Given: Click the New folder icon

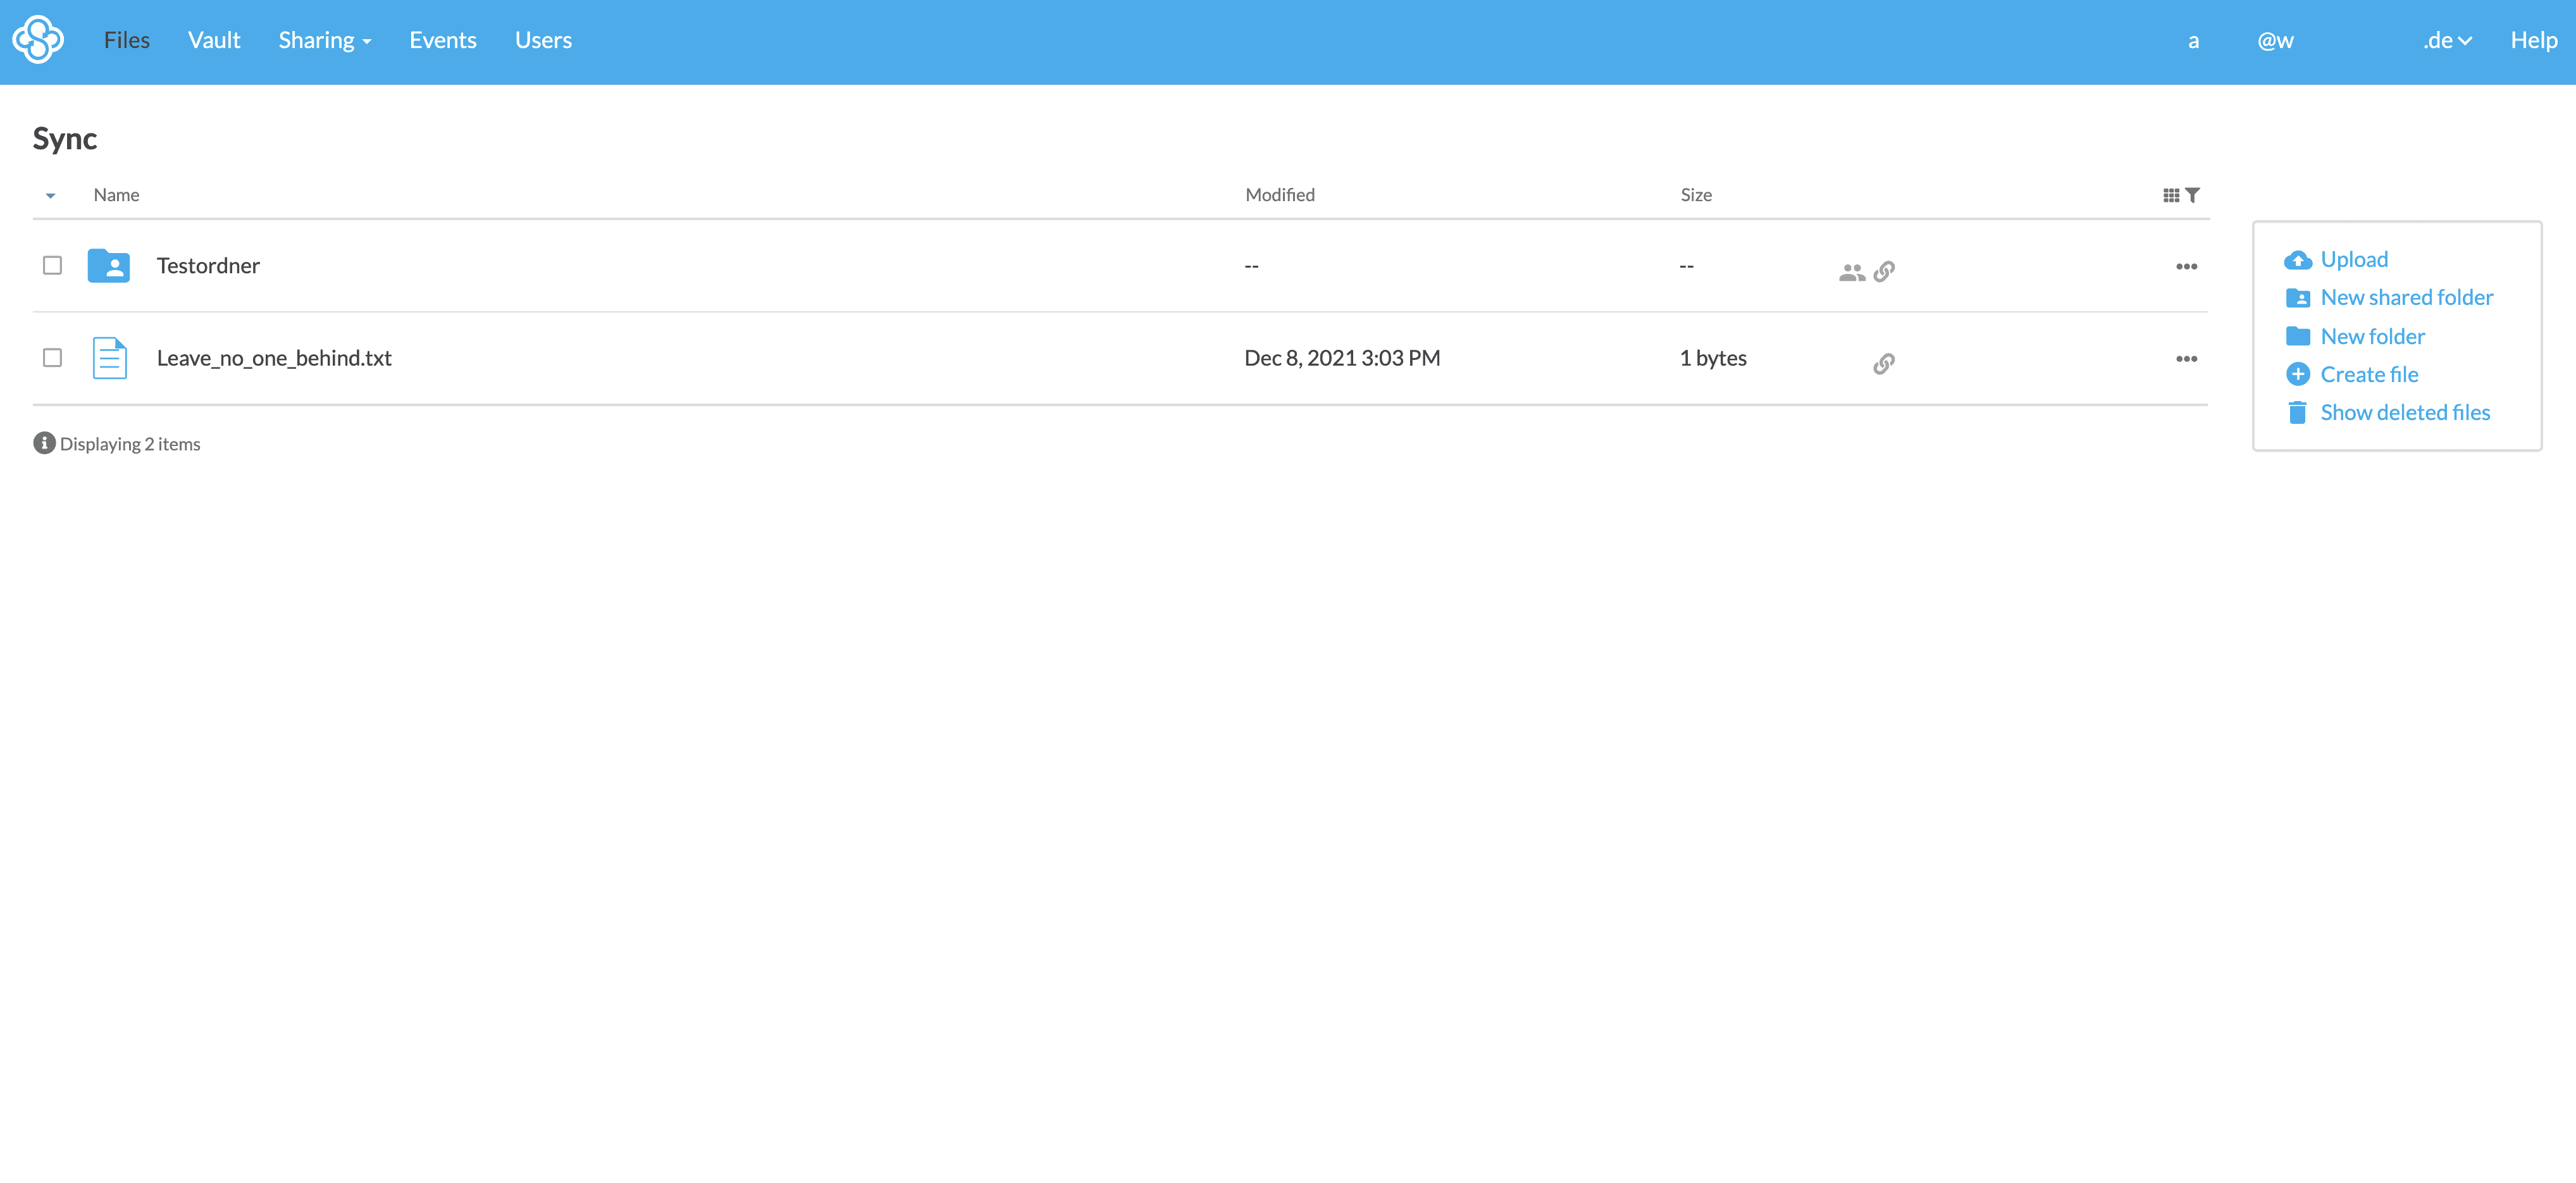Looking at the screenshot, I should point(2298,336).
